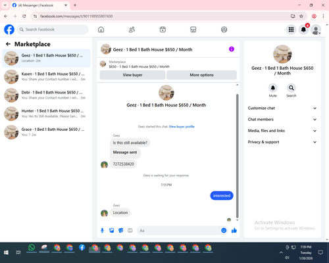Open emoji picker smiley icon

(x=224, y=230)
